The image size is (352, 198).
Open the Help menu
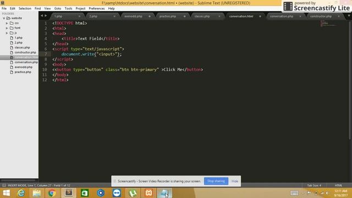click(111, 9)
